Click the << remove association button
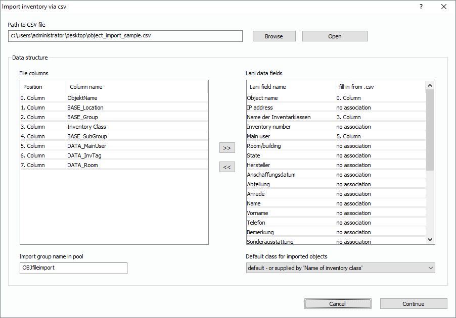The width and height of the screenshot is (456, 318). tap(227, 167)
